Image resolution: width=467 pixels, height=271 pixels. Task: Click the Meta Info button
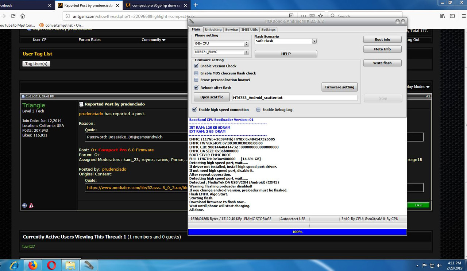click(x=382, y=49)
